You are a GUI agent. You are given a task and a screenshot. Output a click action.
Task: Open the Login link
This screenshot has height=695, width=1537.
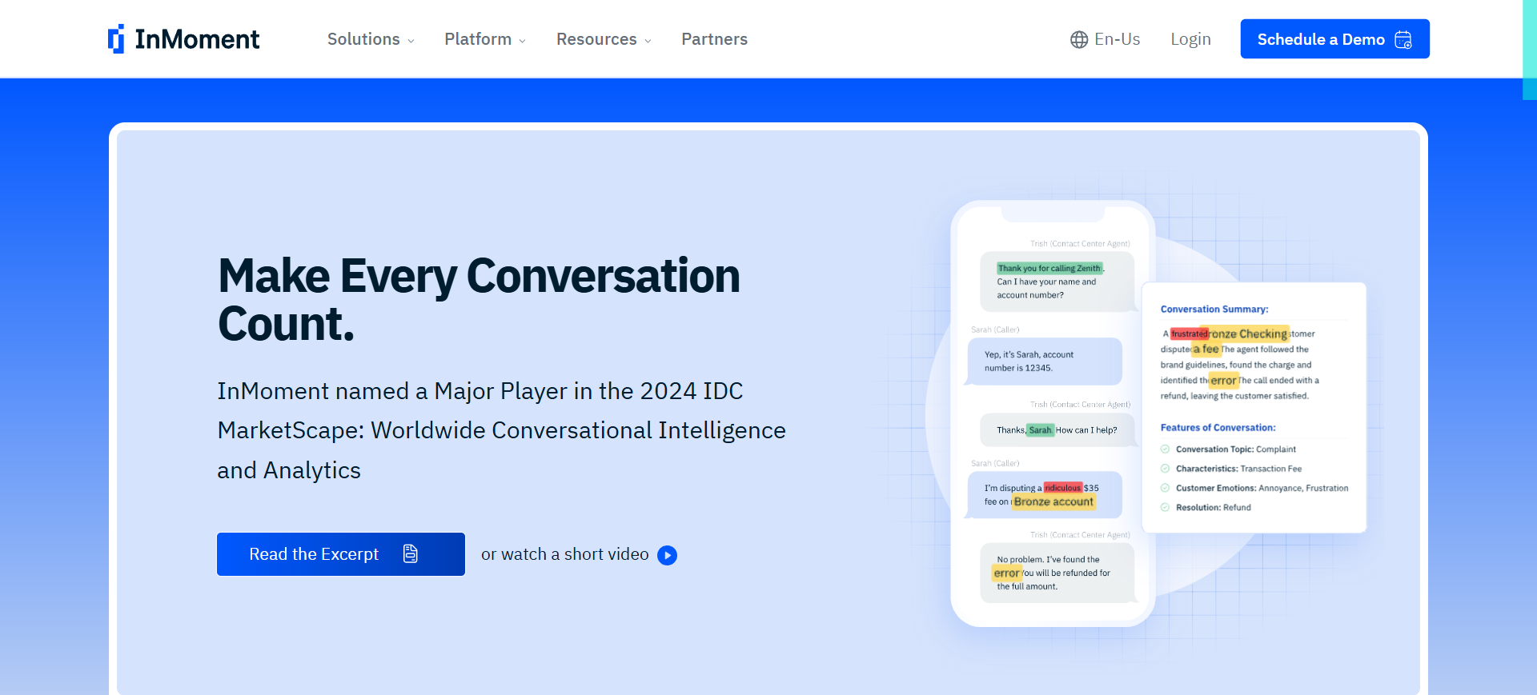pos(1190,39)
